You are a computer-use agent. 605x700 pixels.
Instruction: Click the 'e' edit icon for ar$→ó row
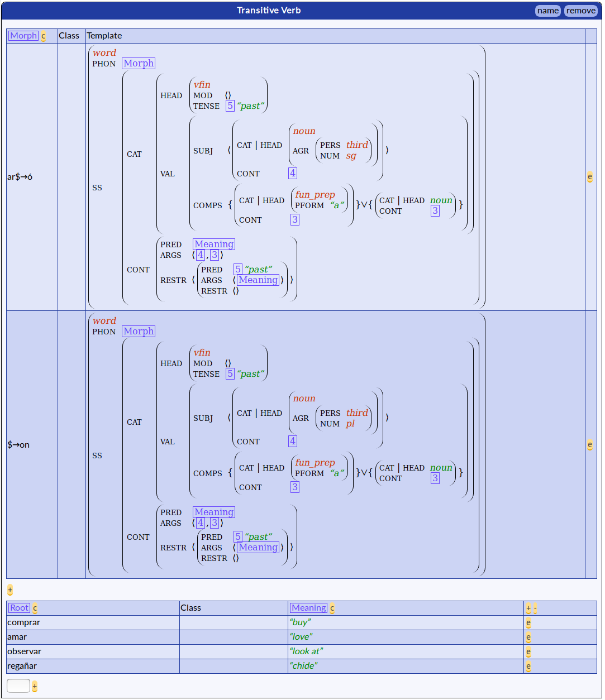590,177
